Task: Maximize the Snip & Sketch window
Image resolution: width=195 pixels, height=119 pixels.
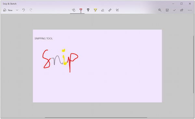Action: 182,4
